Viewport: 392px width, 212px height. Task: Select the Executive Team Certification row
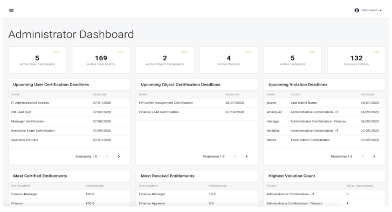pos(69,131)
